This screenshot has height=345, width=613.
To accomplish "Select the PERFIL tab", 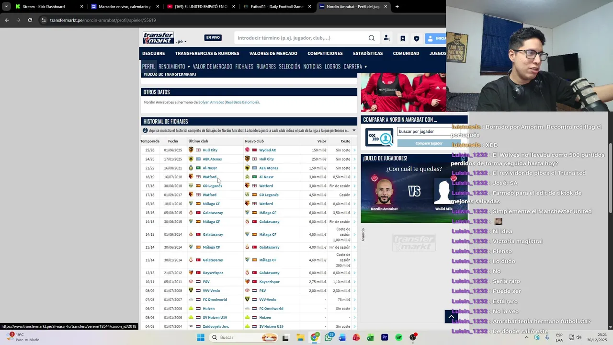I will 148,67.
